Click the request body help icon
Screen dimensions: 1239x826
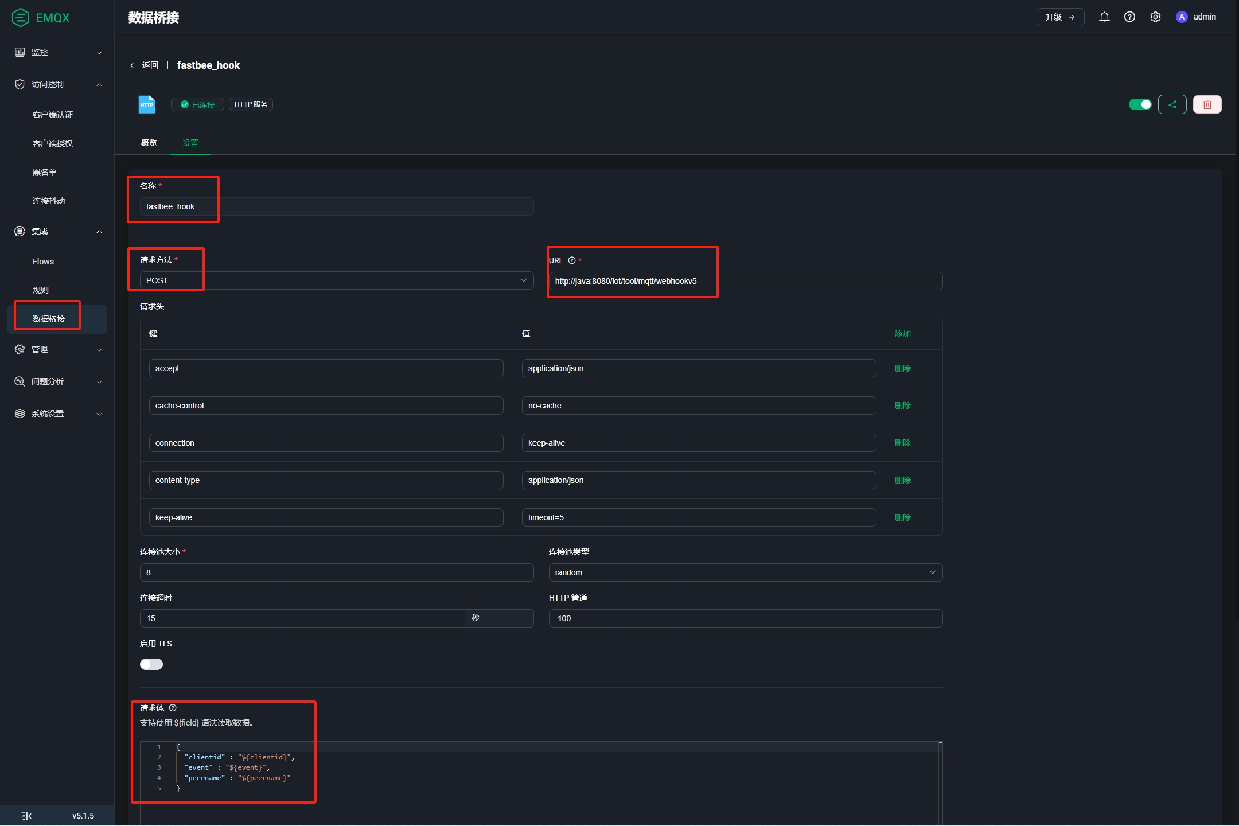(x=173, y=708)
